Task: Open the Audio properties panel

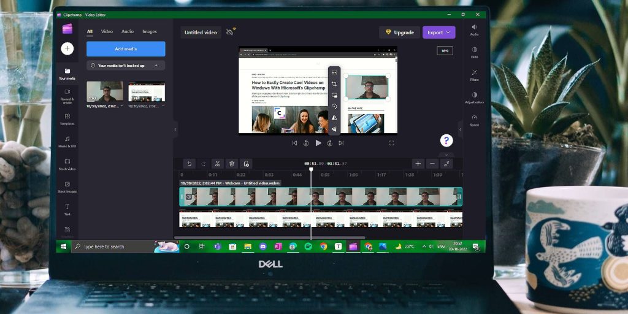Action: coord(474,30)
